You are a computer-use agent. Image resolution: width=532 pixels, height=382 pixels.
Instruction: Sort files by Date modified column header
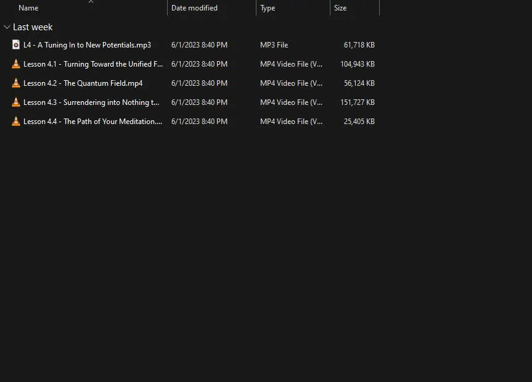(194, 8)
